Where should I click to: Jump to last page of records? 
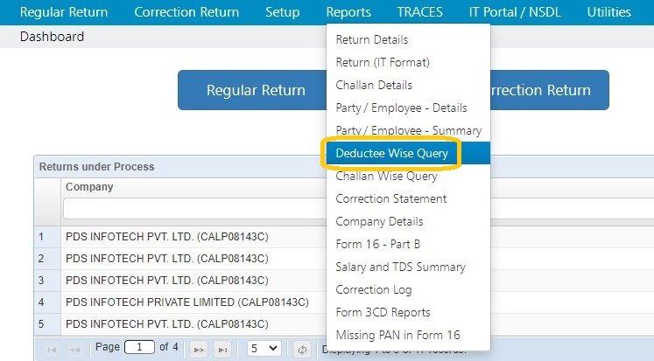pos(222,349)
